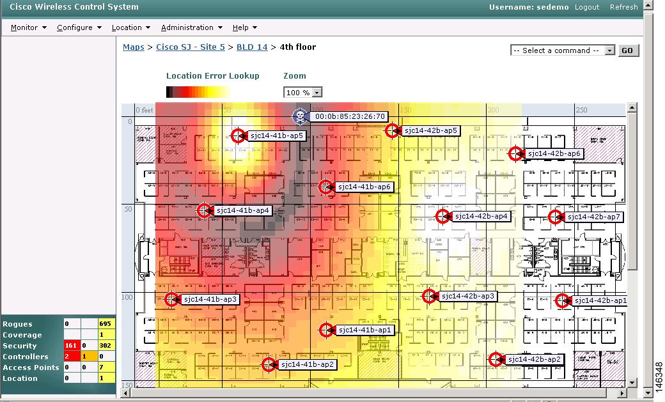Select the sjc14-42b-ap1 access point icon
This screenshot has width=665, height=402.
click(x=563, y=300)
